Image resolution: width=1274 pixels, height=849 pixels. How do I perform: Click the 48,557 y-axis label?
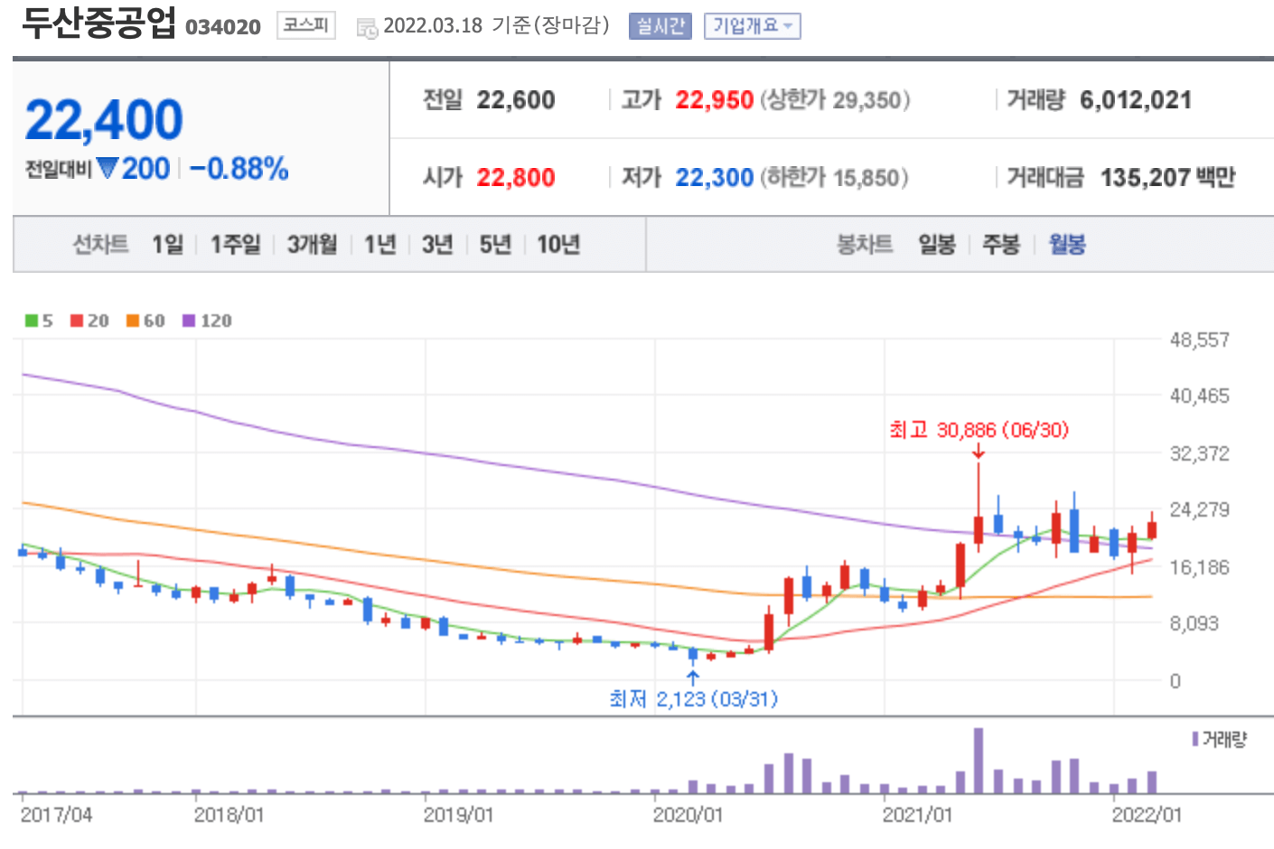[x=1199, y=341]
